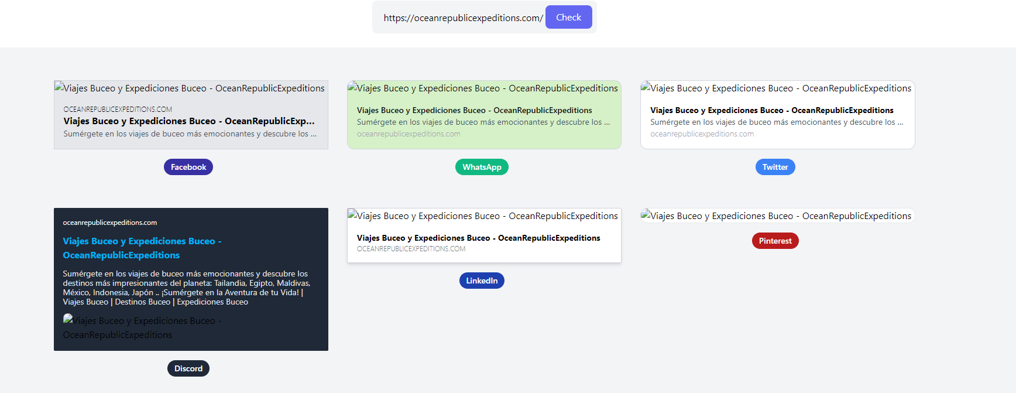Click the Twitter preview bold title
Viewport: 1016px width, 393px height.
click(772, 110)
